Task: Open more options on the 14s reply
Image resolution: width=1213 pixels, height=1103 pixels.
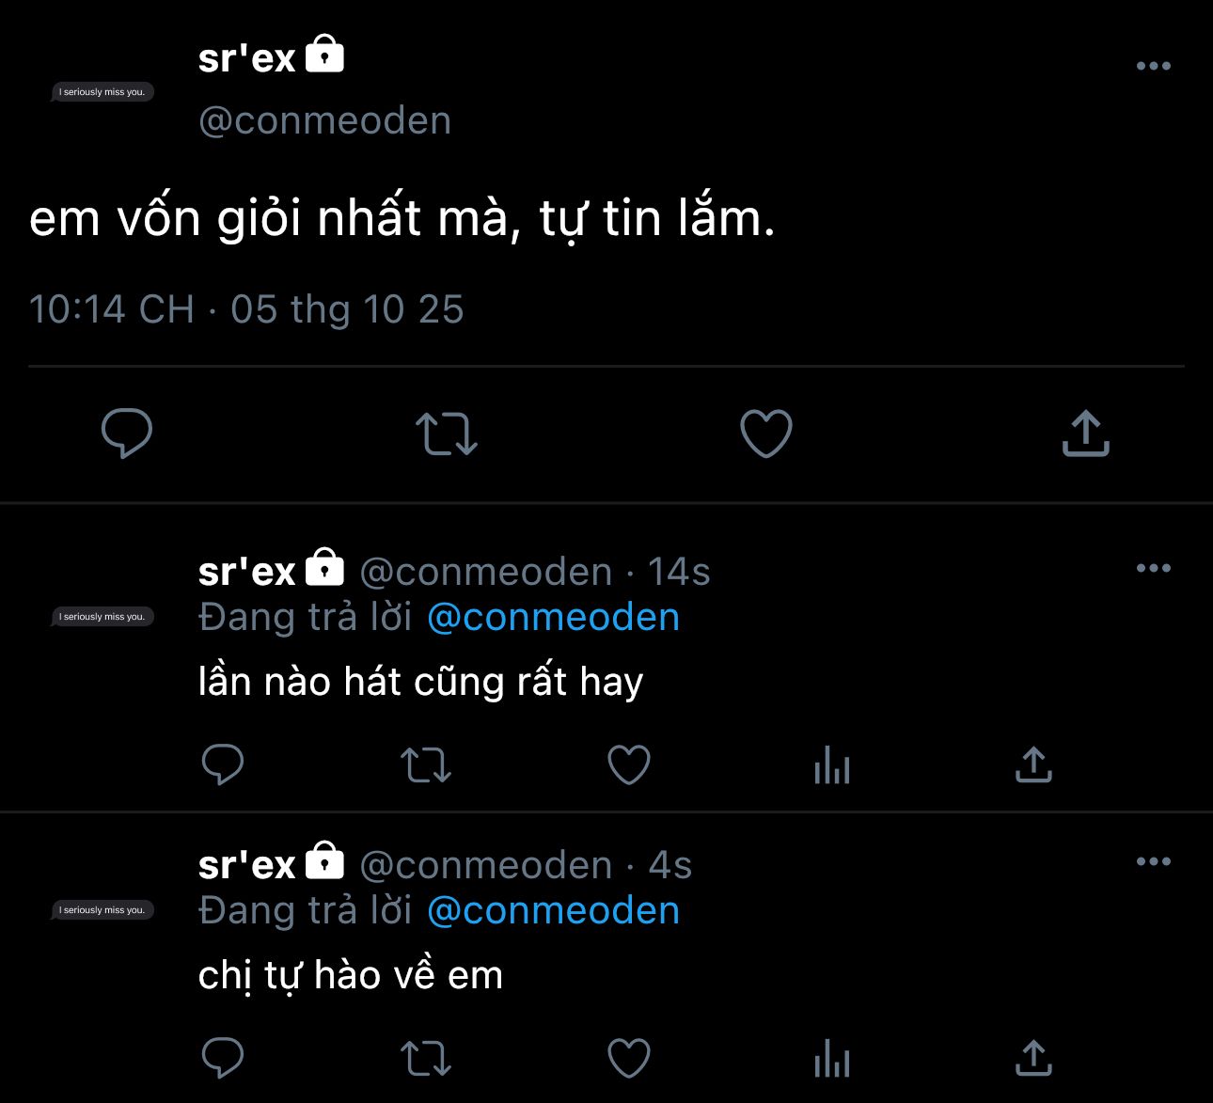Action: pos(1154,568)
